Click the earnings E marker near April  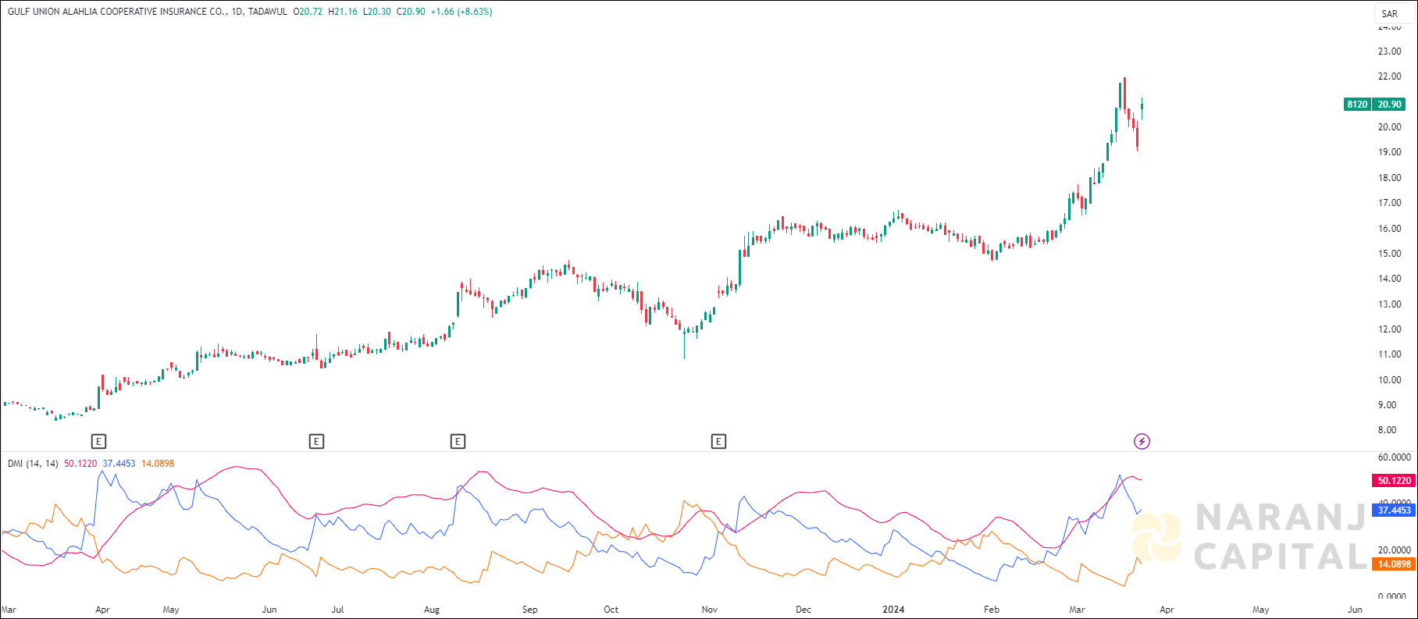click(98, 442)
